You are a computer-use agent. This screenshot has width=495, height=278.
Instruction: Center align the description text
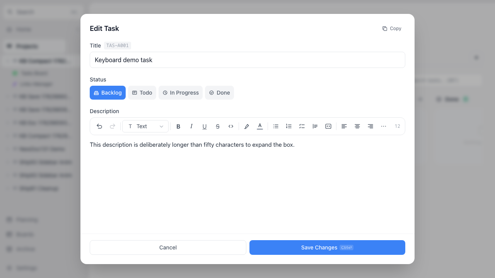click(357, 126)
